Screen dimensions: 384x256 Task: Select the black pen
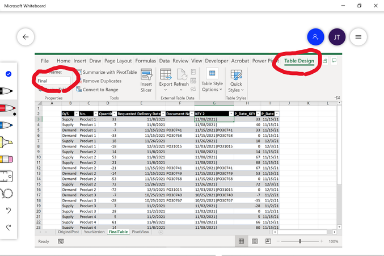[x=6, y=91]
